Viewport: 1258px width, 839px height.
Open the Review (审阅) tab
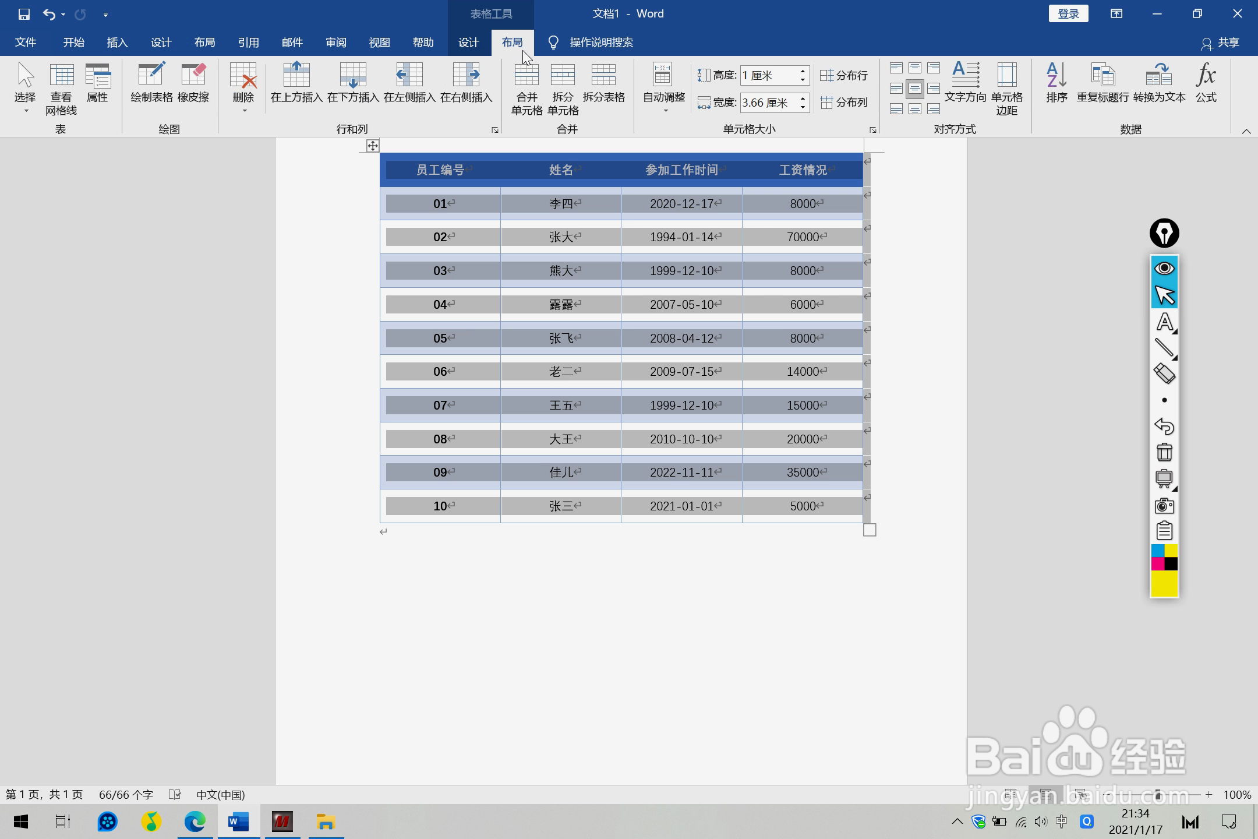335,43
